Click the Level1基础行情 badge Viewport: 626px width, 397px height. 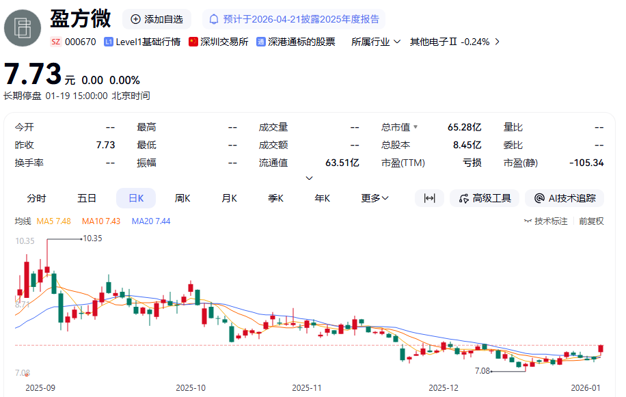[142, 42]
